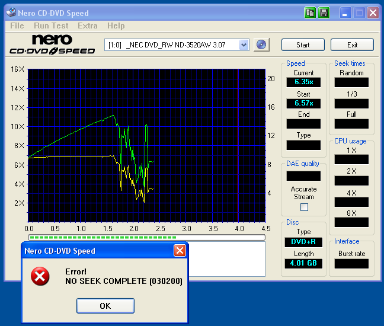Click the save floppy disk icon
The image size is (384, 326).
click(324, 12)
